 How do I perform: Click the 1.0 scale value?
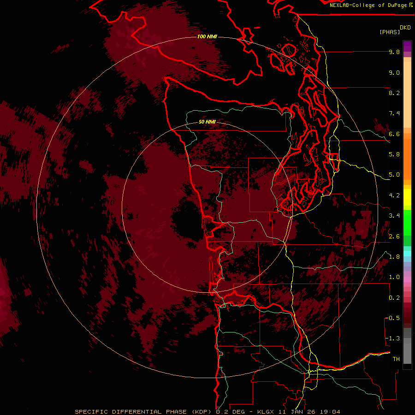pyautogui.click(x=394, y=277)
